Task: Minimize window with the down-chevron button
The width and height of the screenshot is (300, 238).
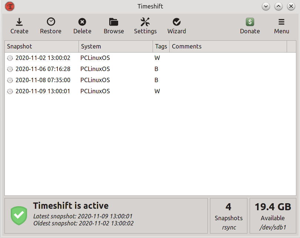Action: 266,7
